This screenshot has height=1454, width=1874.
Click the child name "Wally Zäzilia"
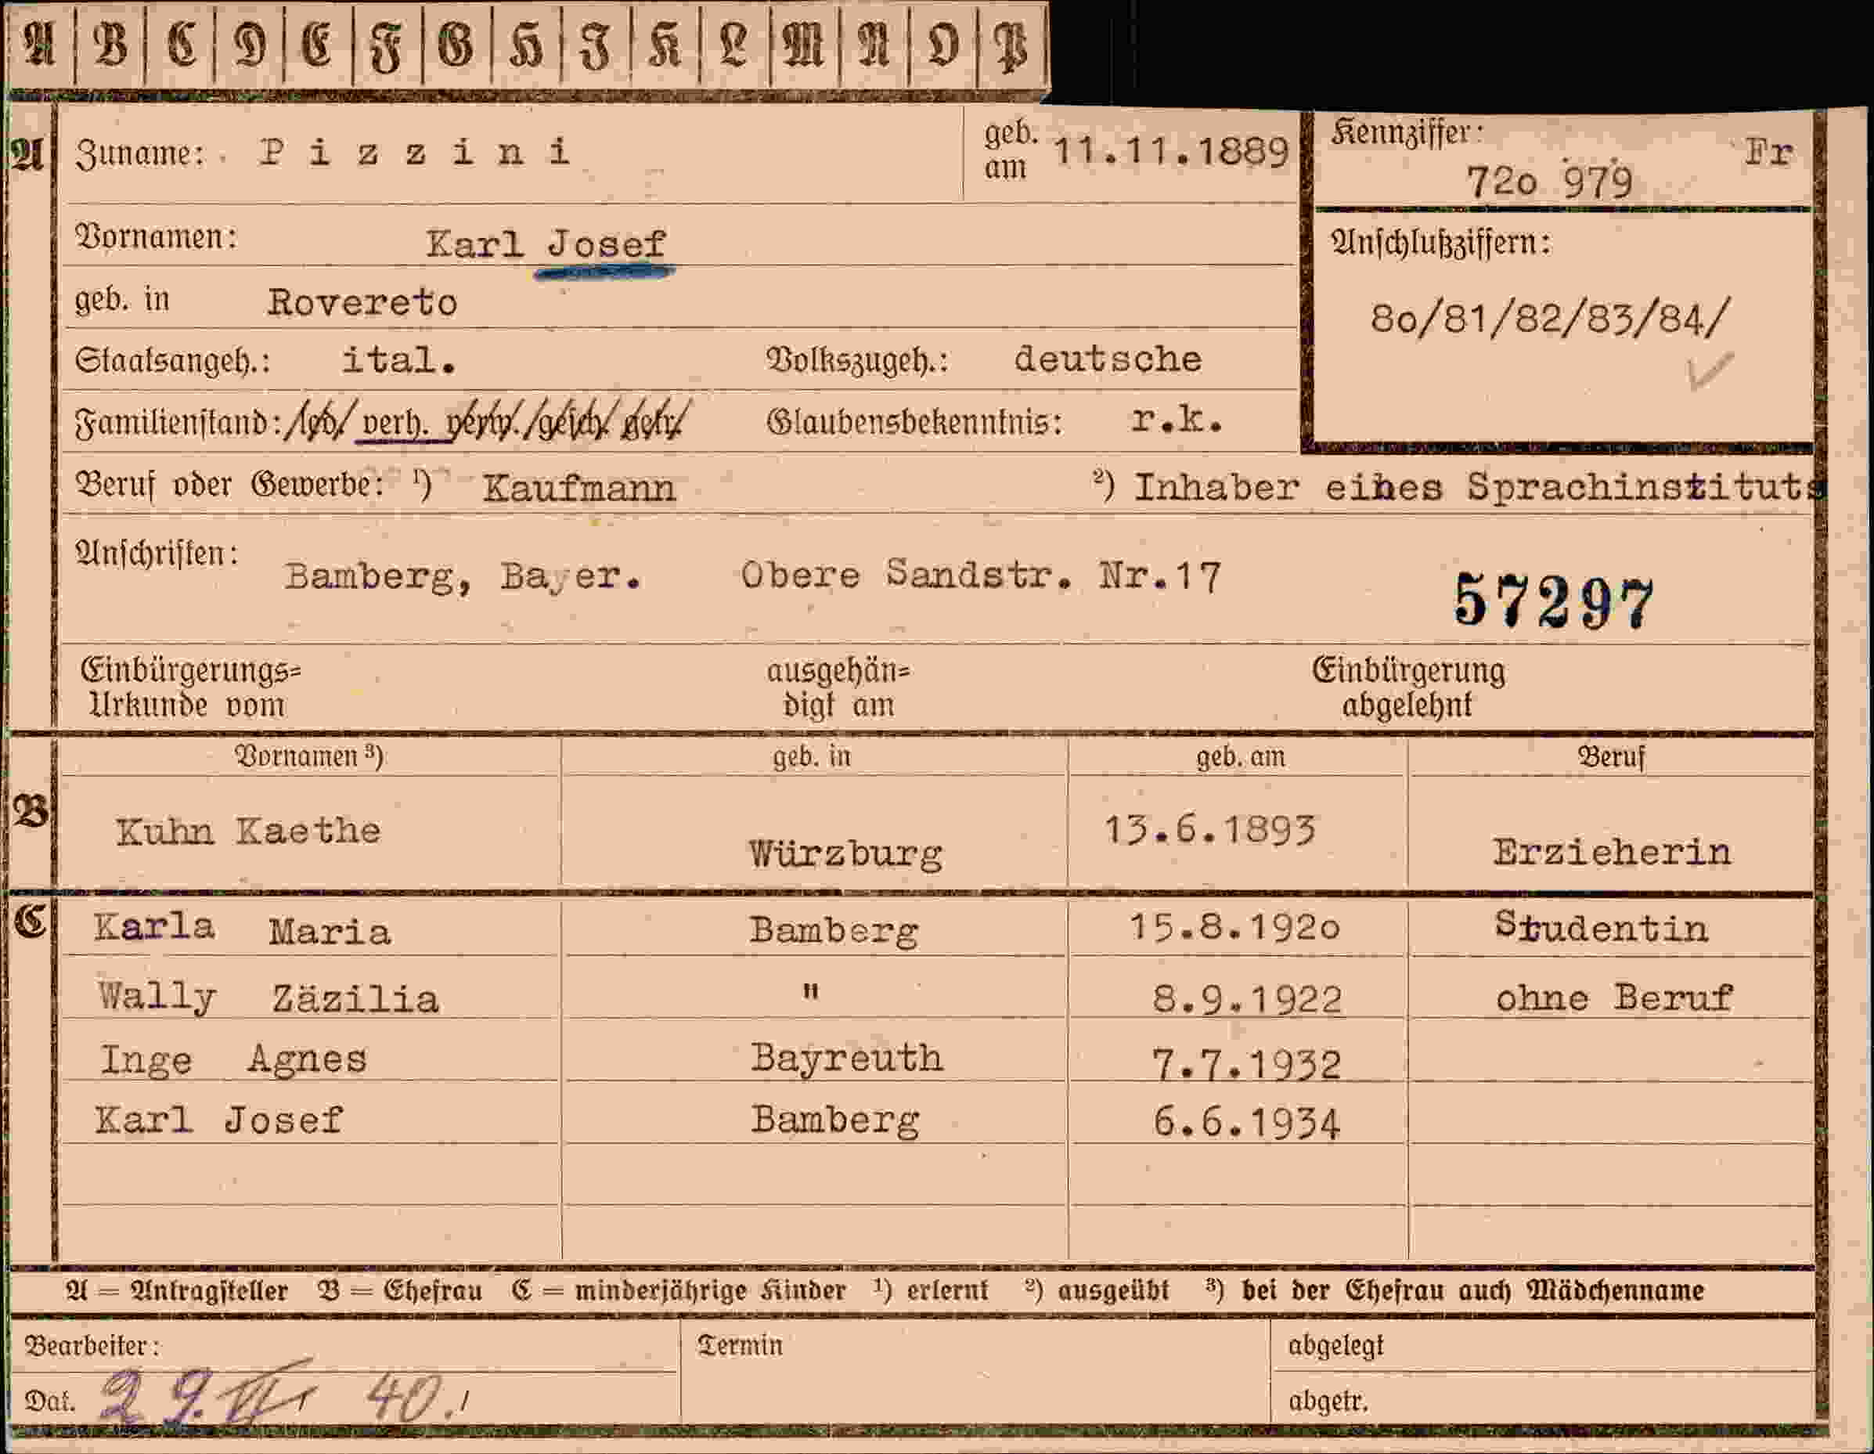[268, 998]
